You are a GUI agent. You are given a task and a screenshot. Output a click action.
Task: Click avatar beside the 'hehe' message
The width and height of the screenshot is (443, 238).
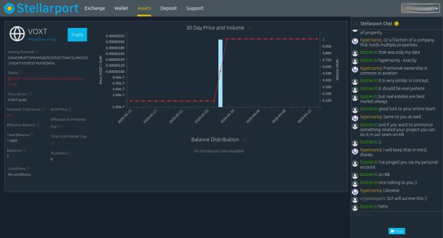355,208
